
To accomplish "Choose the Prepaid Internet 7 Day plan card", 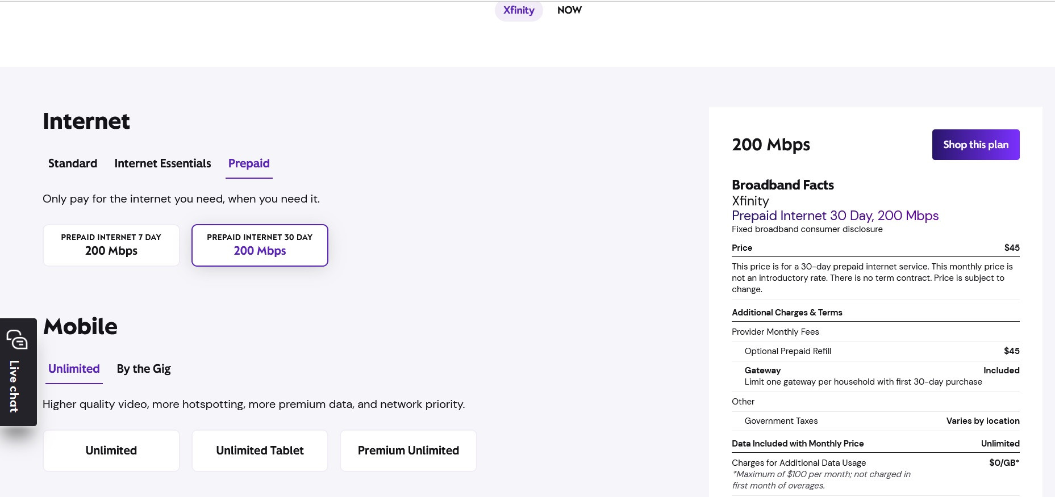I will (x=111, y=245).
